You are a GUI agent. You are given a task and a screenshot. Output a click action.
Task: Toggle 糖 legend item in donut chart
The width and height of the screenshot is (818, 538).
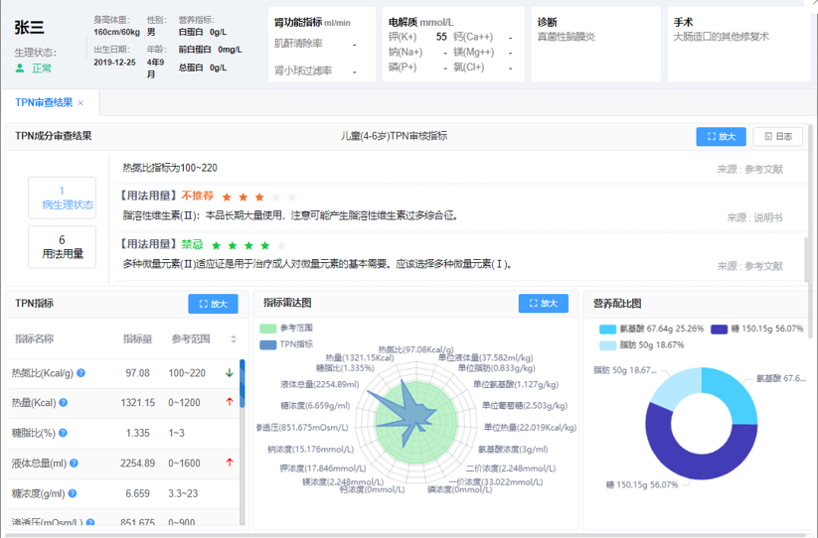(719, 329)
